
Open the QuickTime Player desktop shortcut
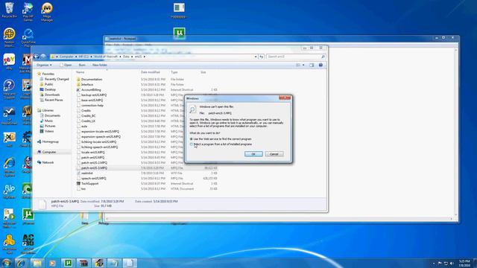click(x=28, y=38)
